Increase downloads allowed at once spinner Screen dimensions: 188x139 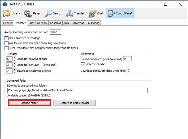click(x=14, y=69)
